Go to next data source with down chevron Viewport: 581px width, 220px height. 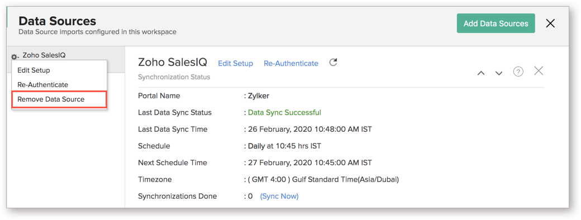click(499, 73)
